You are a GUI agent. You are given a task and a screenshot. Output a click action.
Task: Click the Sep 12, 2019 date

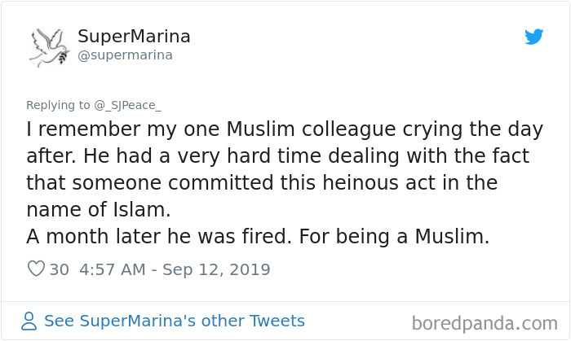click(218, 269)
